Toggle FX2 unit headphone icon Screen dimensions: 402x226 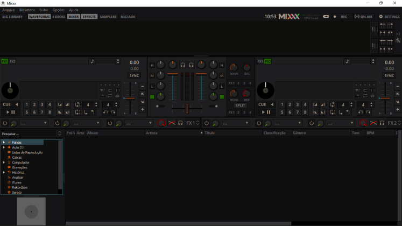coord(382,123)
